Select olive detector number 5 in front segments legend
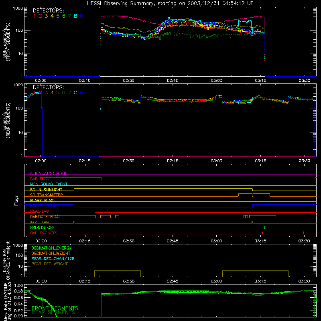 click(x=58, y=16)
